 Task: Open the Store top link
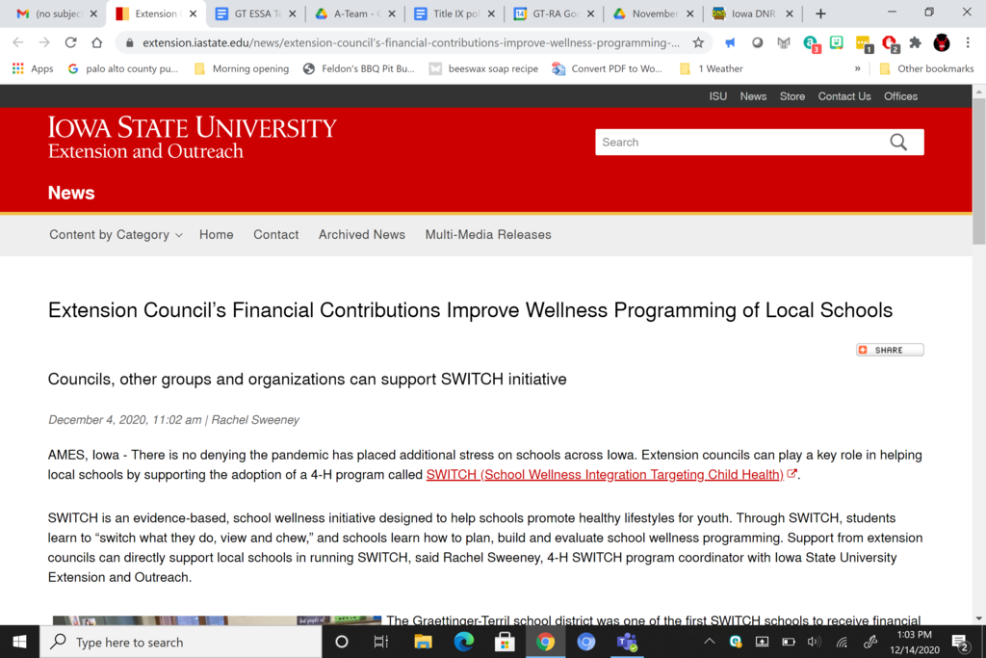click(x=792, y=96)
